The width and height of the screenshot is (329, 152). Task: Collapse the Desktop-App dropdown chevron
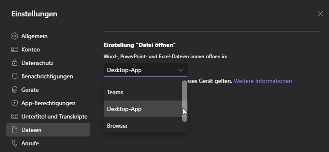181,70
